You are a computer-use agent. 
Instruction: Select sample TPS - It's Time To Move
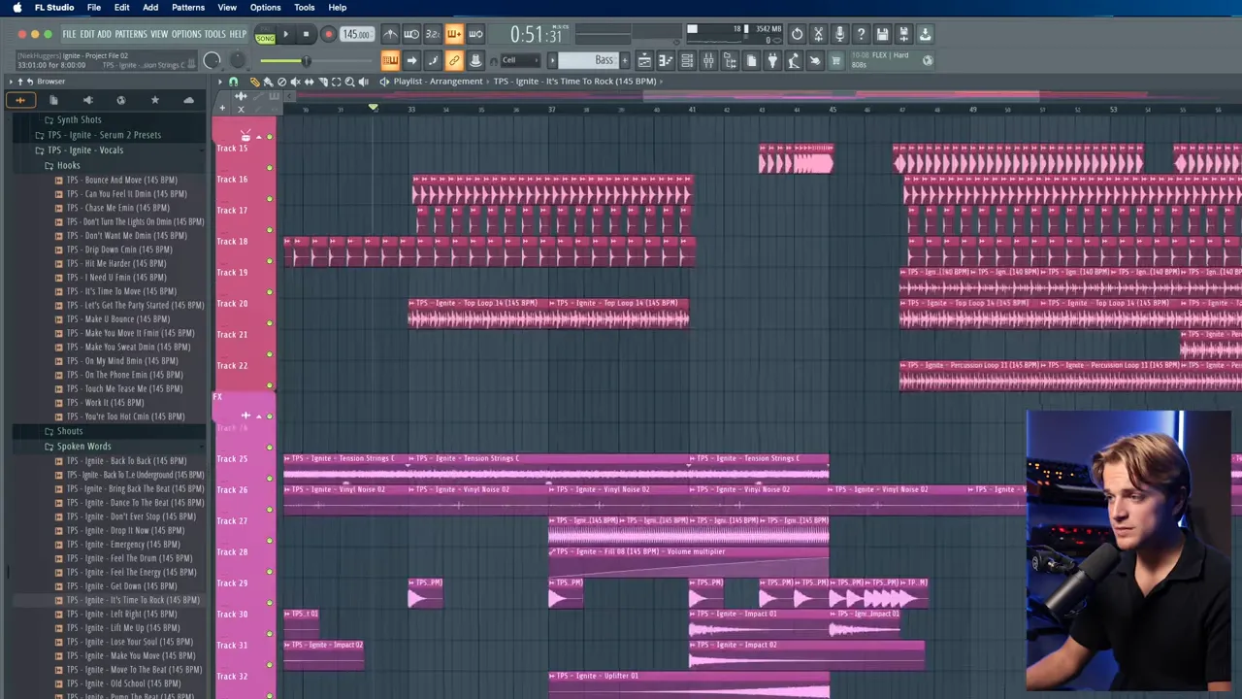point(121,291)
